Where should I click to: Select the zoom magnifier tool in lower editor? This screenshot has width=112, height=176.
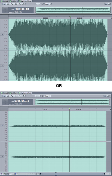pyautogui.click(x=20, y=96)
